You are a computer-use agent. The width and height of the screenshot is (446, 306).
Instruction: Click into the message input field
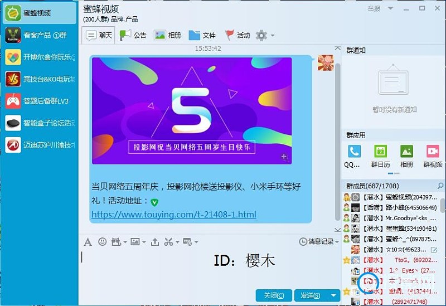tap(209, 268)
